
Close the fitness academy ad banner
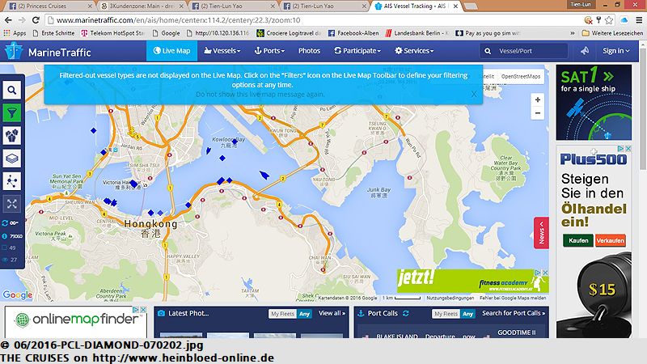[545, 273]
